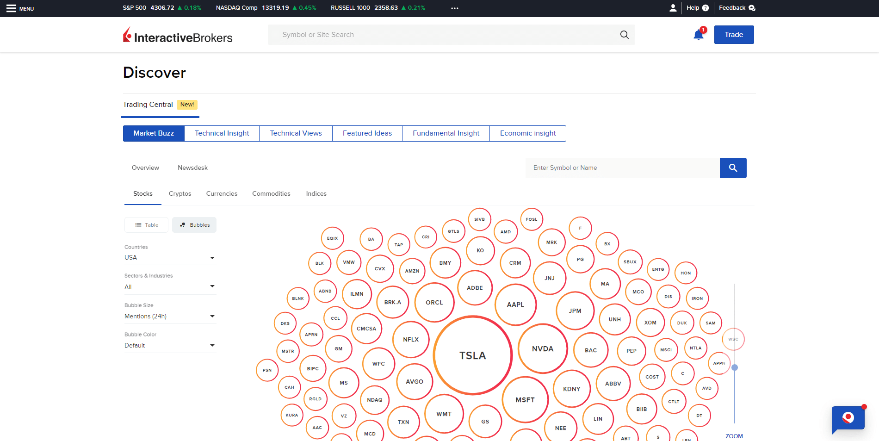
Task: Select the PEP bubble
Action: tap(631, 351)
